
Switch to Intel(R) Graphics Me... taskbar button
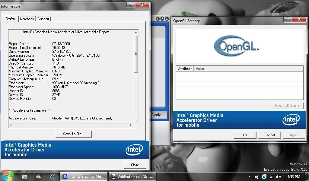click(x=84, y=176)
